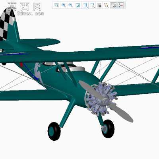159x159 pixels.
Task: Open the Saved Orientations list
Action: click(x=92, y=6)
